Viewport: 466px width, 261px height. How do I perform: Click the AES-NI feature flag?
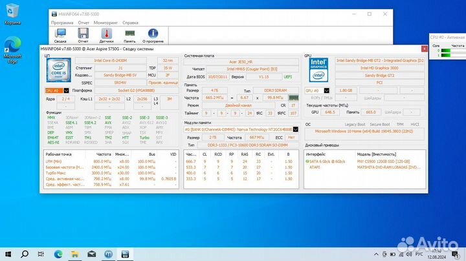point(53,142)
